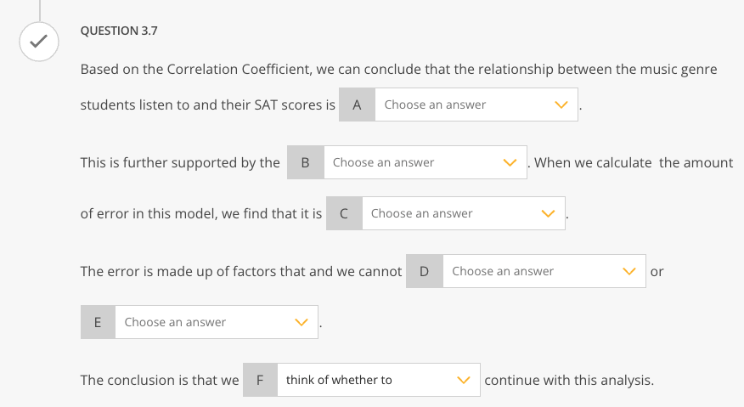Click the 'QUESTION 3.7' heading
The image size is (744, 407).
(x=119, y=31)
